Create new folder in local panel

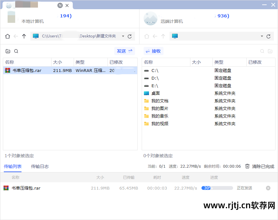[x=8, y=51]
